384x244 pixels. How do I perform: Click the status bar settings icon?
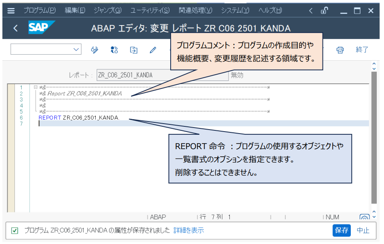[364, 216]
